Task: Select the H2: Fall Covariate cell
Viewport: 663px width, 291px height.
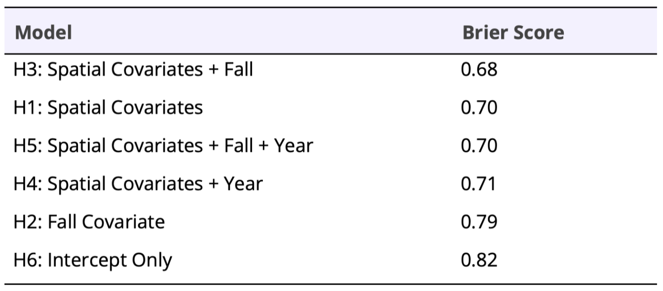Action: [x=89, y=221]
